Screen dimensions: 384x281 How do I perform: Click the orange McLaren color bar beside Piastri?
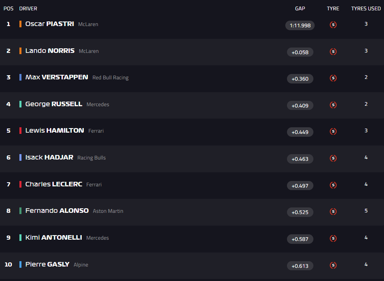[20, 24]
